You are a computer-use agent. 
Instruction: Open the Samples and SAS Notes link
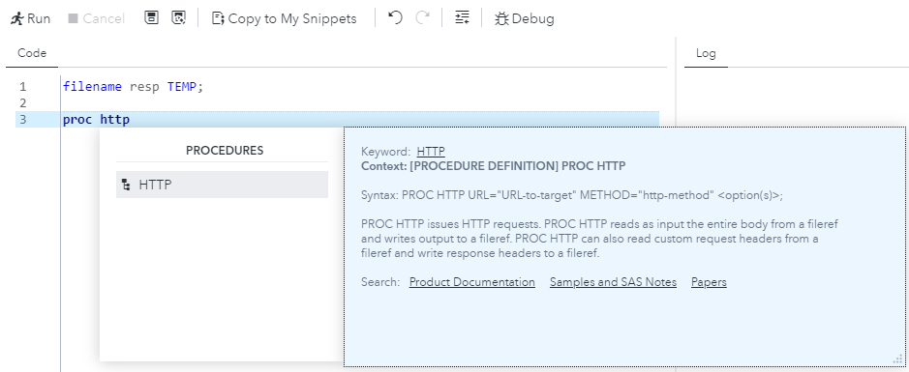[613, 282]
